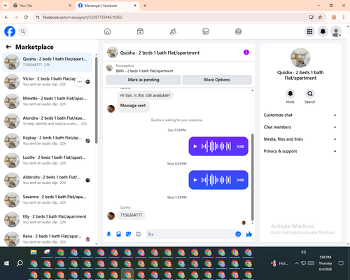
Task: Click the Facebook search magnifier icon
Action: (x=23, y=31)
